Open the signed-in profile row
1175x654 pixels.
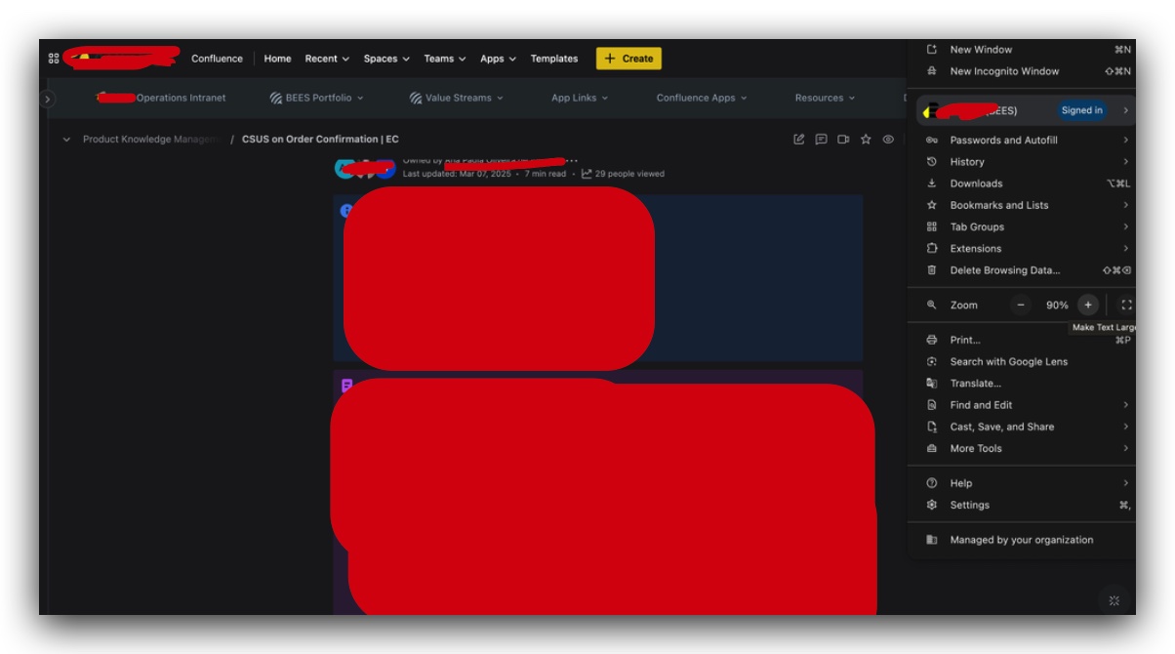(x=1025, y=110)
